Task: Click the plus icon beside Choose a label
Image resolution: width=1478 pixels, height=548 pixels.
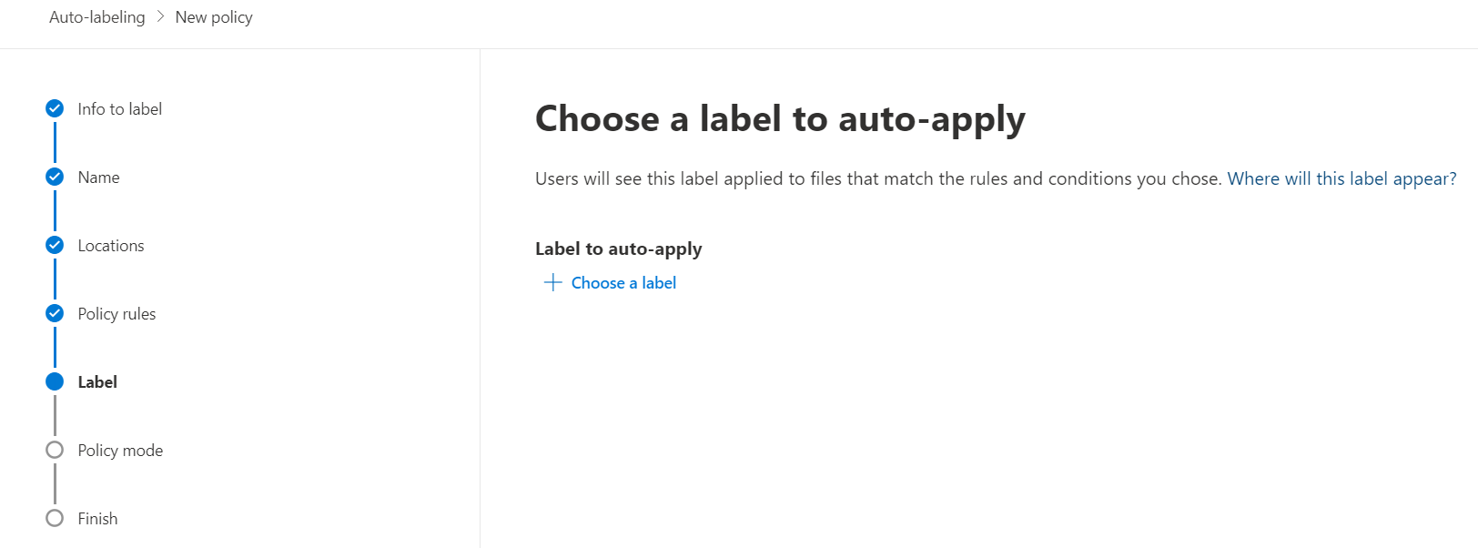Action: pyautogui.click(x=552, y=282)
